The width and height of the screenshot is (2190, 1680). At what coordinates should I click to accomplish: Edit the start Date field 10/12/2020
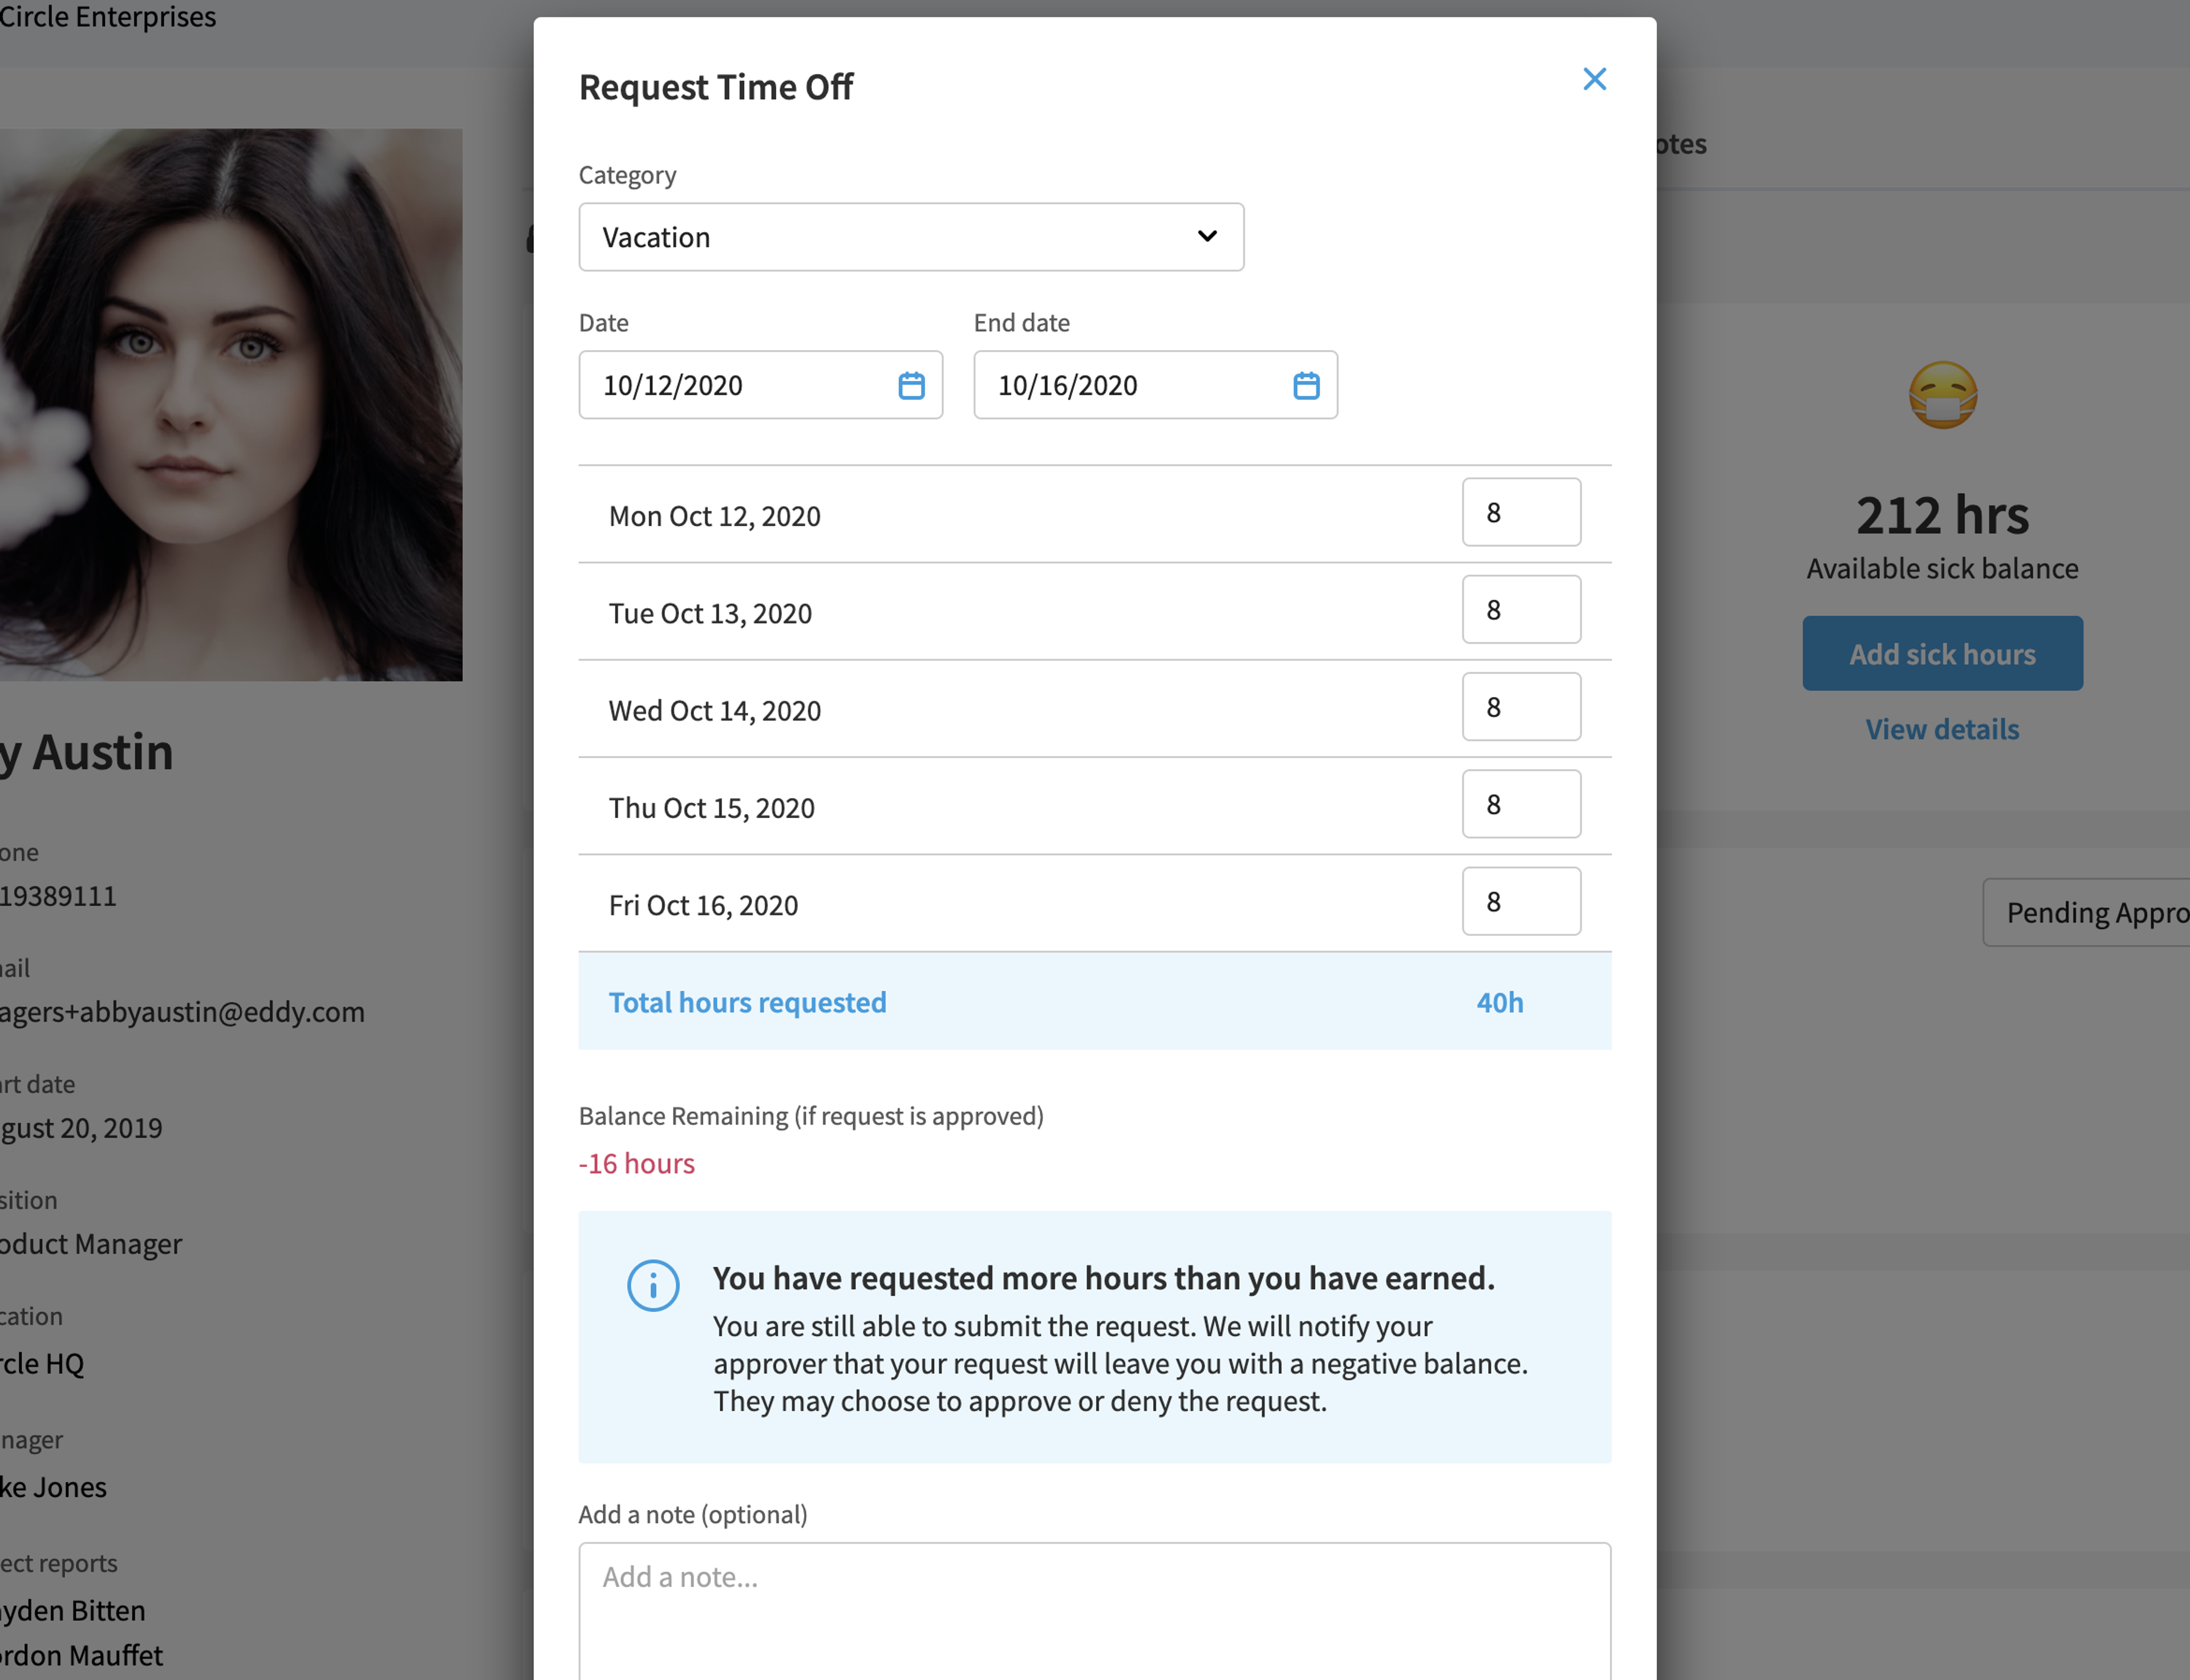point(760,385)
